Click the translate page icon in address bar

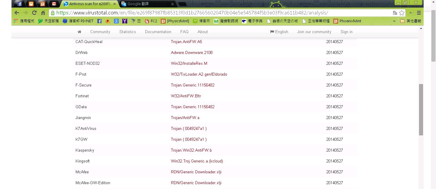[x=395, y=13]
